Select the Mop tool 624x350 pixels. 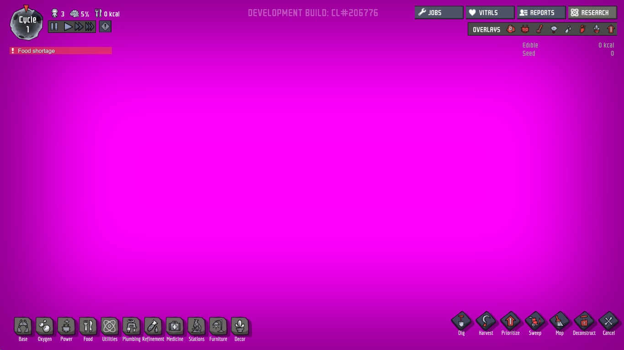coord(560,321)
